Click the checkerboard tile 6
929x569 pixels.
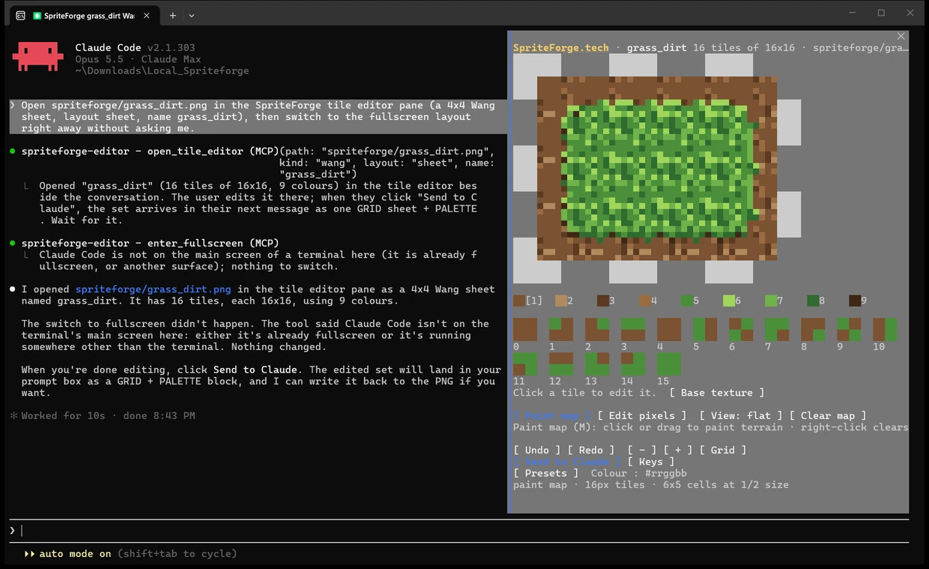[741, 330]
